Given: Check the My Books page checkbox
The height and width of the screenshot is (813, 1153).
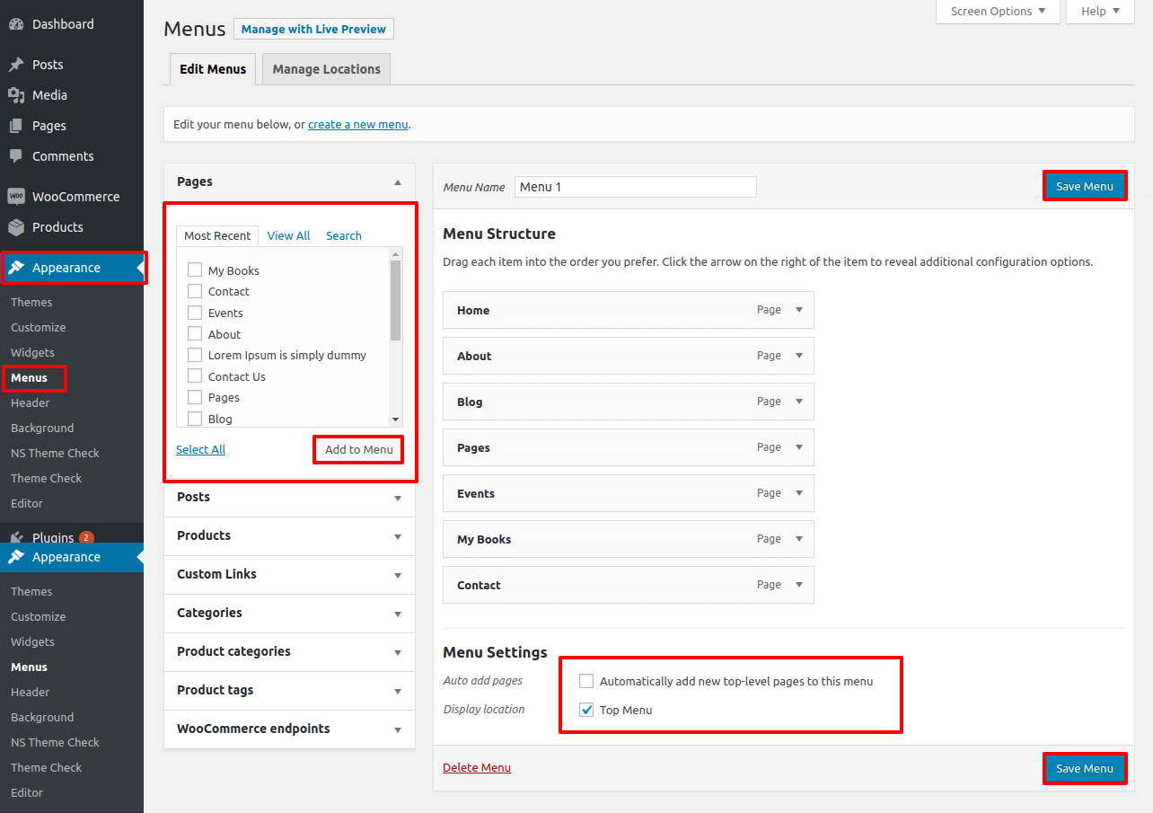Looking at the screenshot, I should (195, 270).
